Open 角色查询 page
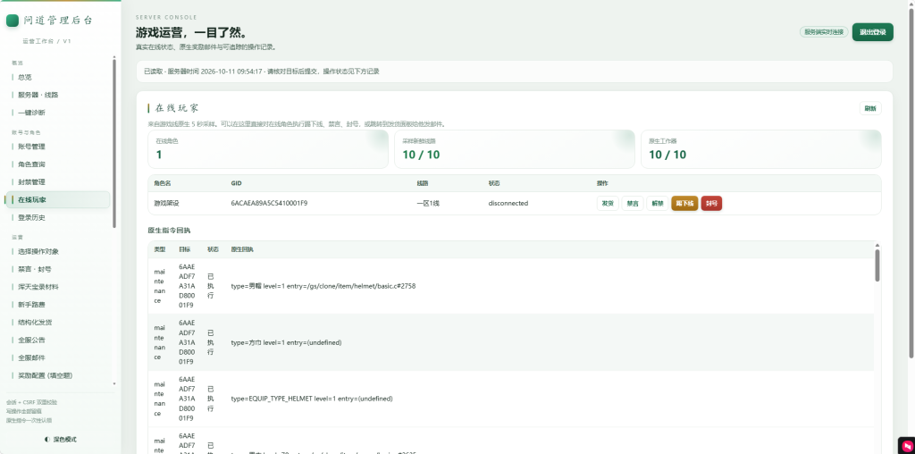The image size is (915, 454). coord(57,164)
